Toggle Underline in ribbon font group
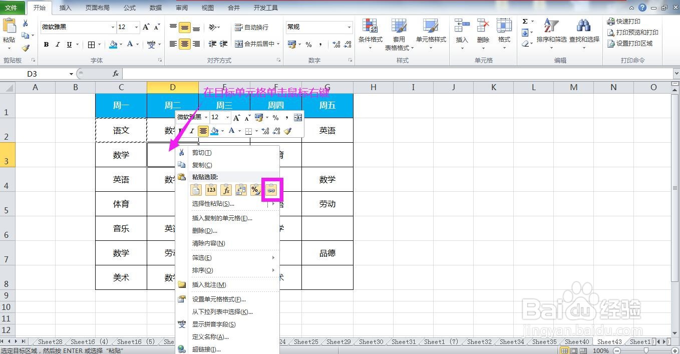The height and width of the screenshot is (354, 680). (x=69, y=45)
